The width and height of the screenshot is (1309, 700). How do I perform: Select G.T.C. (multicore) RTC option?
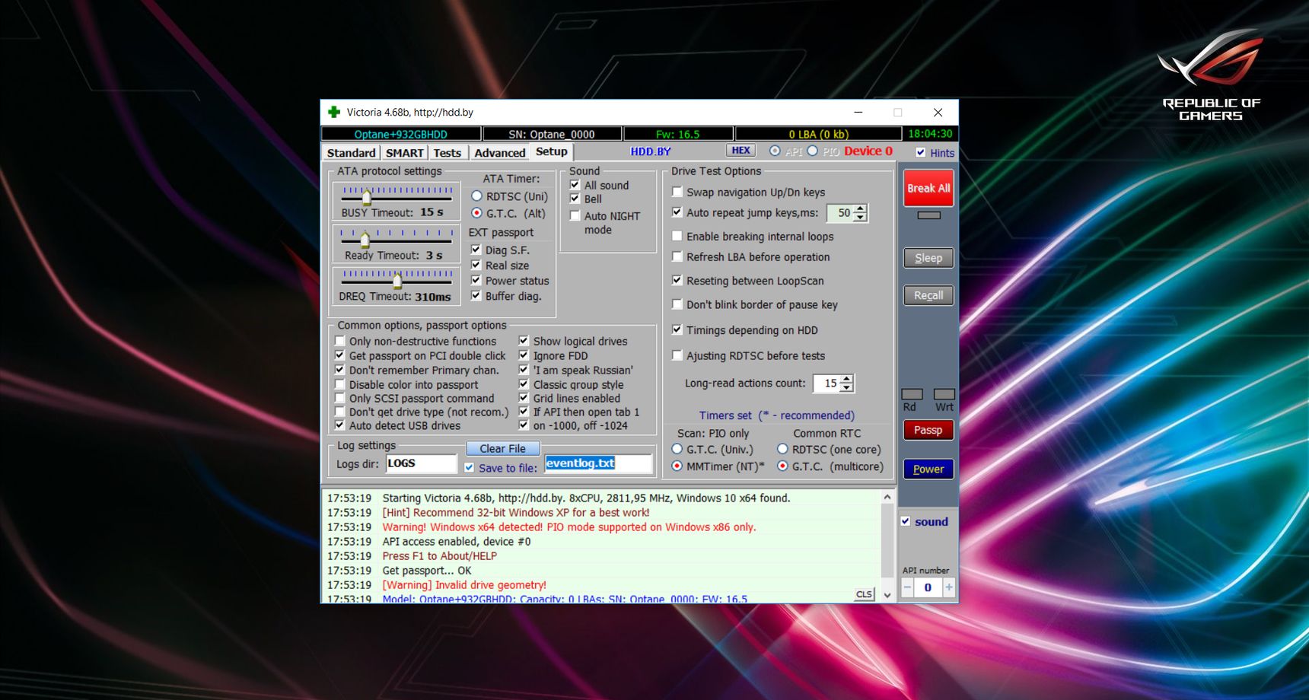click(x=782, y=466)
